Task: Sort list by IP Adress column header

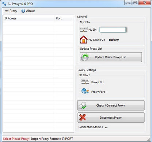Action: [29, 18]
